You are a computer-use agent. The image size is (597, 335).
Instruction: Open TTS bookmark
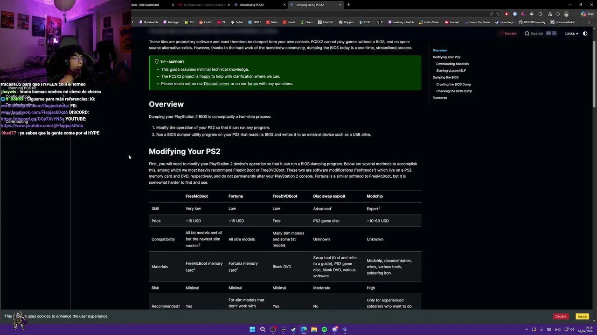pyautogui.click(x=189, y=22)
